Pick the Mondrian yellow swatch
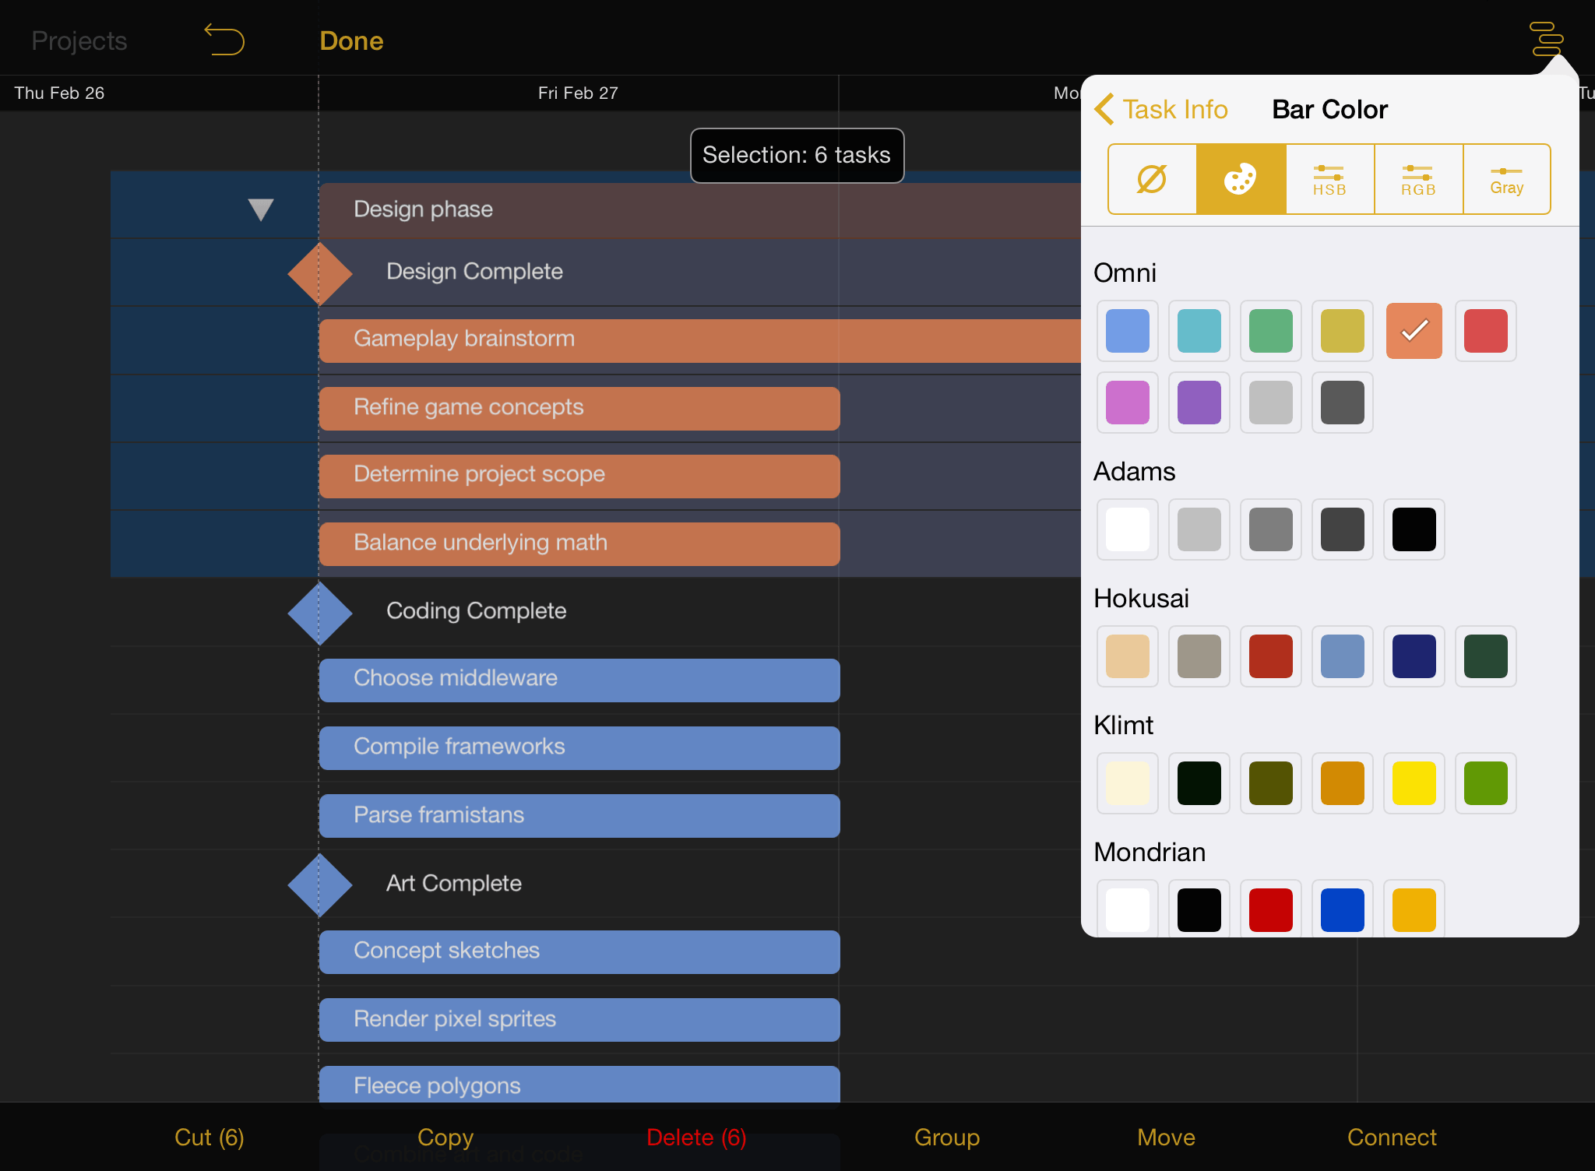The image size is (1595, 1171). tap(1414, 909)
